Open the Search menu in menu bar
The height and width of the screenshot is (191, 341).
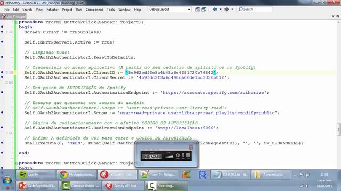coord(27,10)
